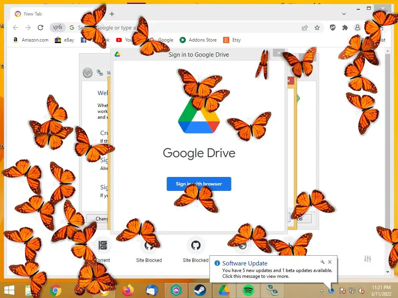
Task: Close the Sign in to Google Drive dialog
Action: tap(279, 53)
